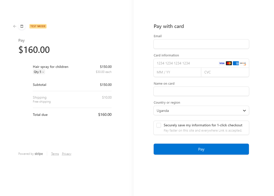Click the Pay with card heading

pos(169,26)
